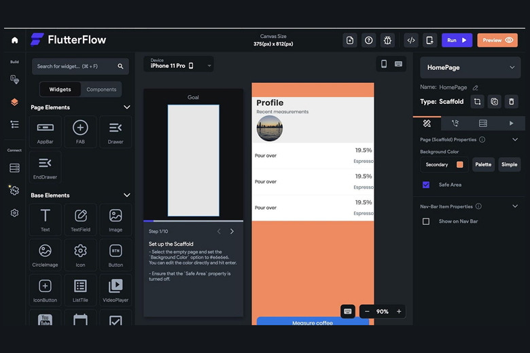The width and height of the screenshot is (530, 353).
Task: Open the animations play tab icon
Action: tap(511, 124)
